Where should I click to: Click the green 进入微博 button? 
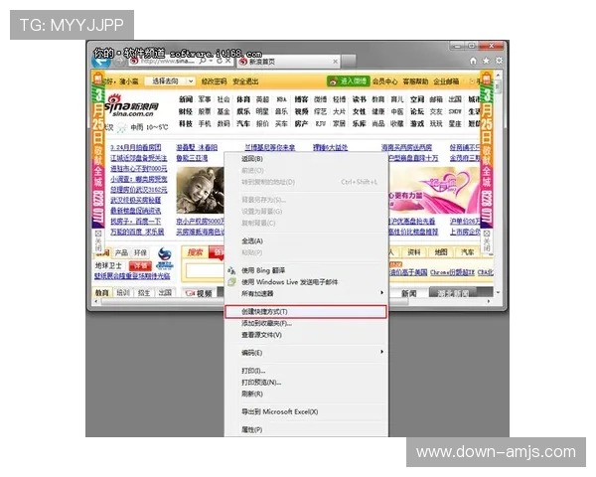(349, 81)
